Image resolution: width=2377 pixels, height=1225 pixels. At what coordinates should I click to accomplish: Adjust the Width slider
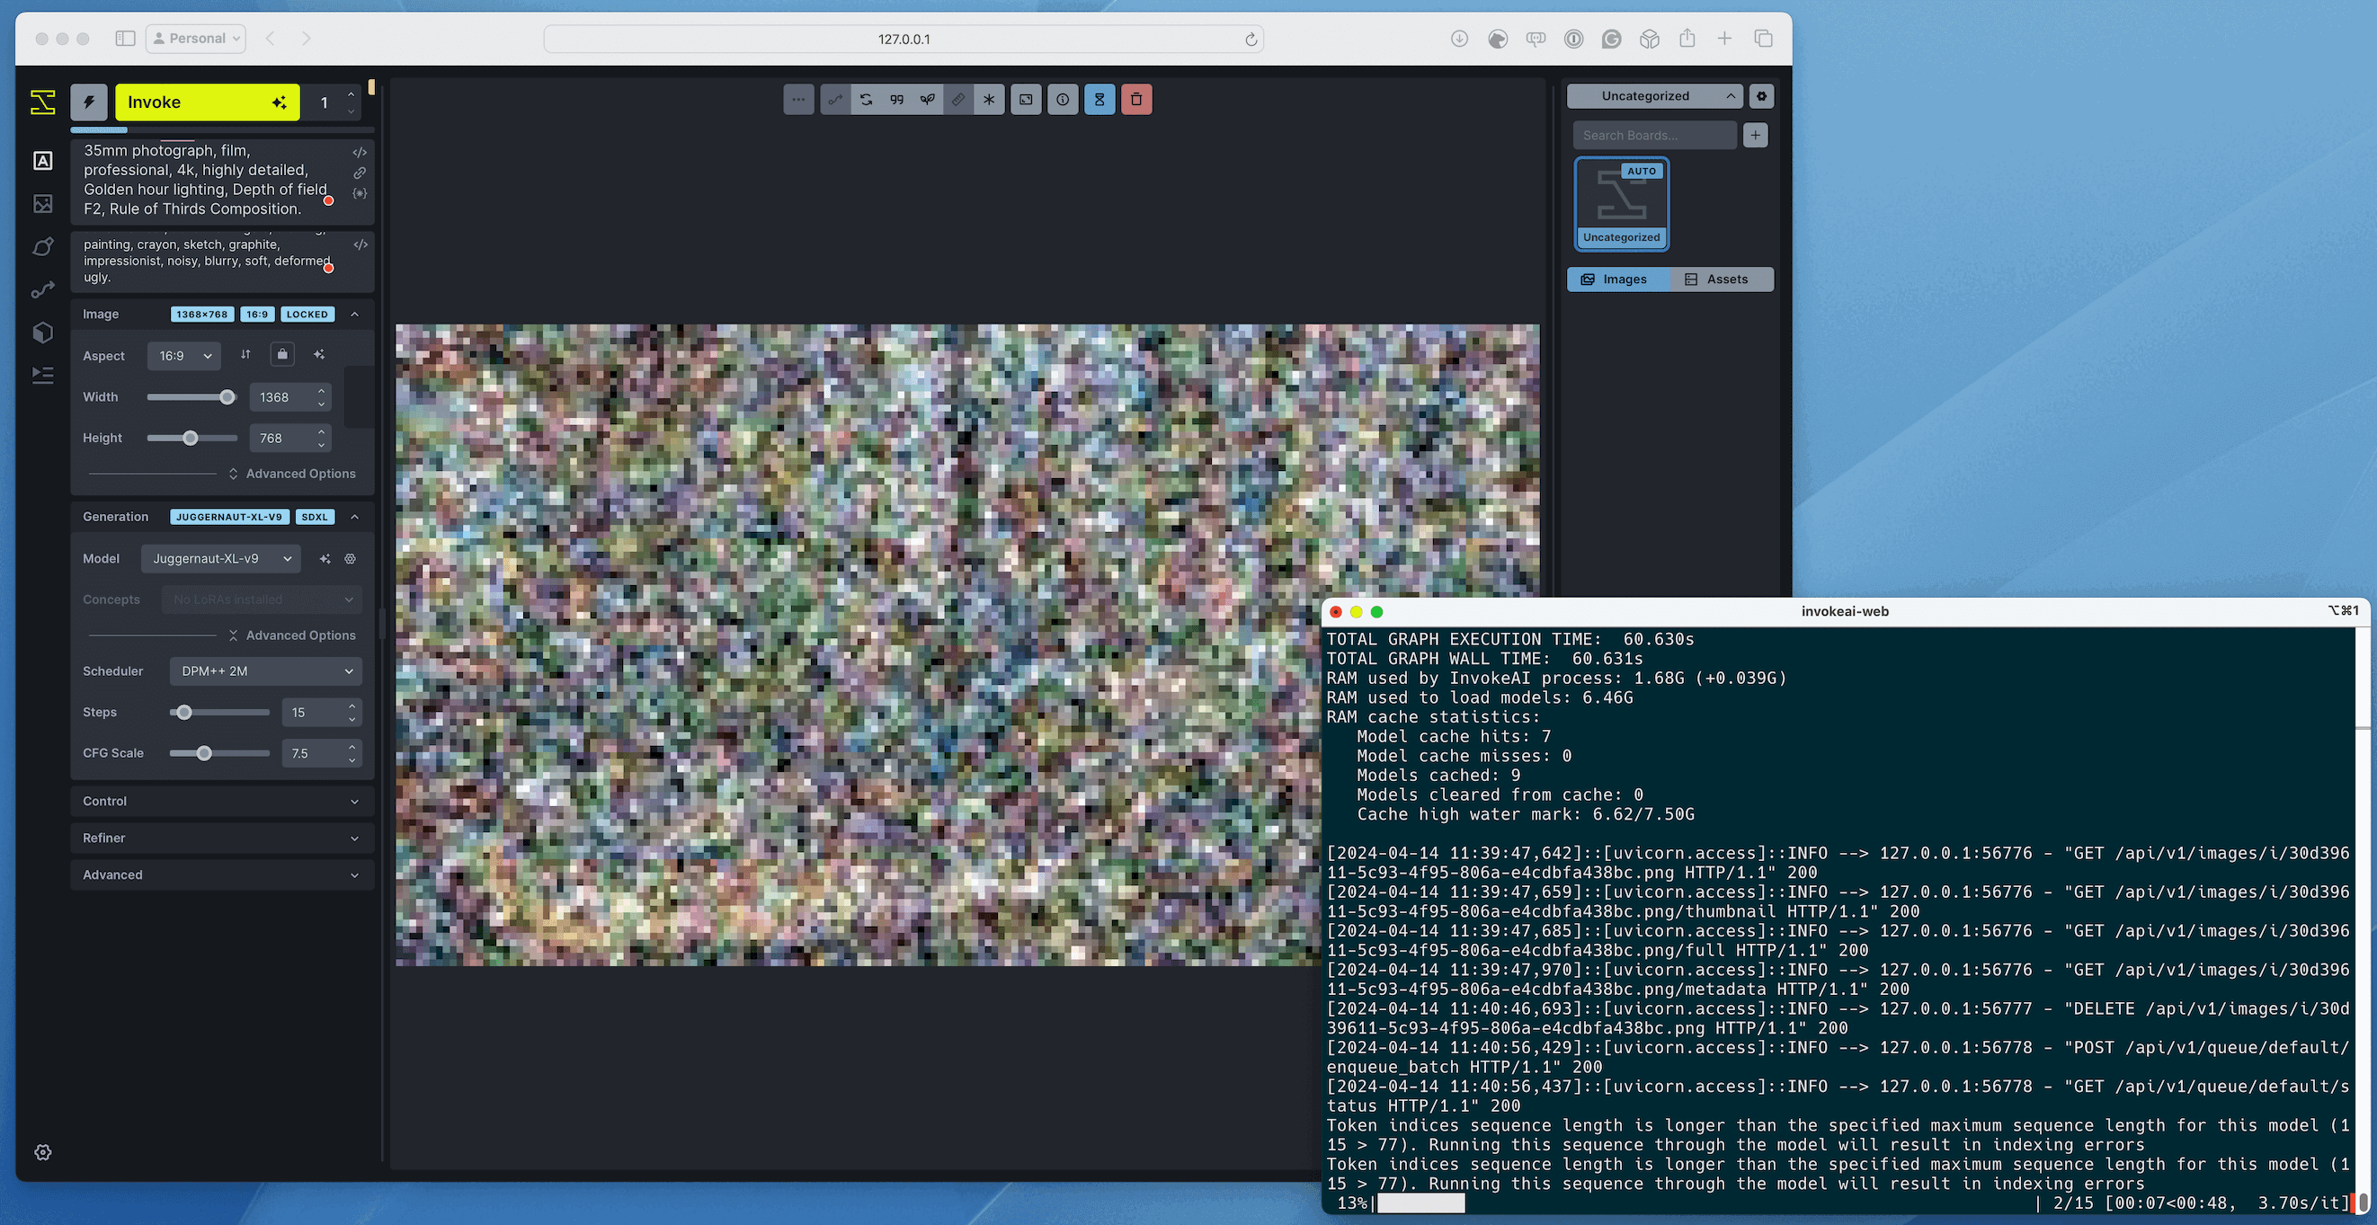(x=191, y=397)
